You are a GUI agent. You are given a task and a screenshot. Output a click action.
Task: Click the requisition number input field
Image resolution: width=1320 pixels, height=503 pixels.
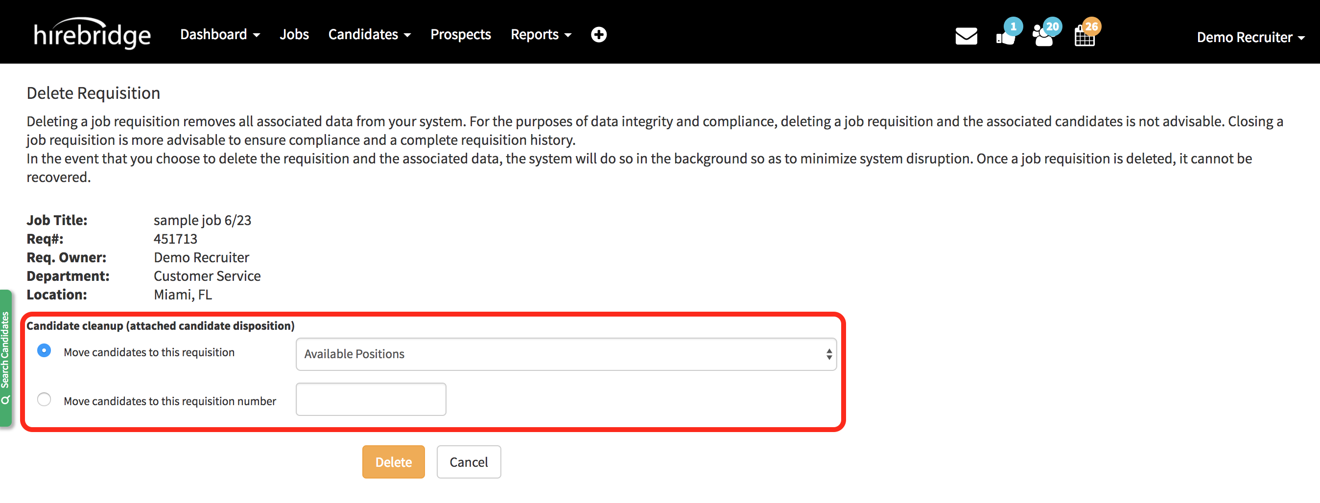(x=371, y=399)
